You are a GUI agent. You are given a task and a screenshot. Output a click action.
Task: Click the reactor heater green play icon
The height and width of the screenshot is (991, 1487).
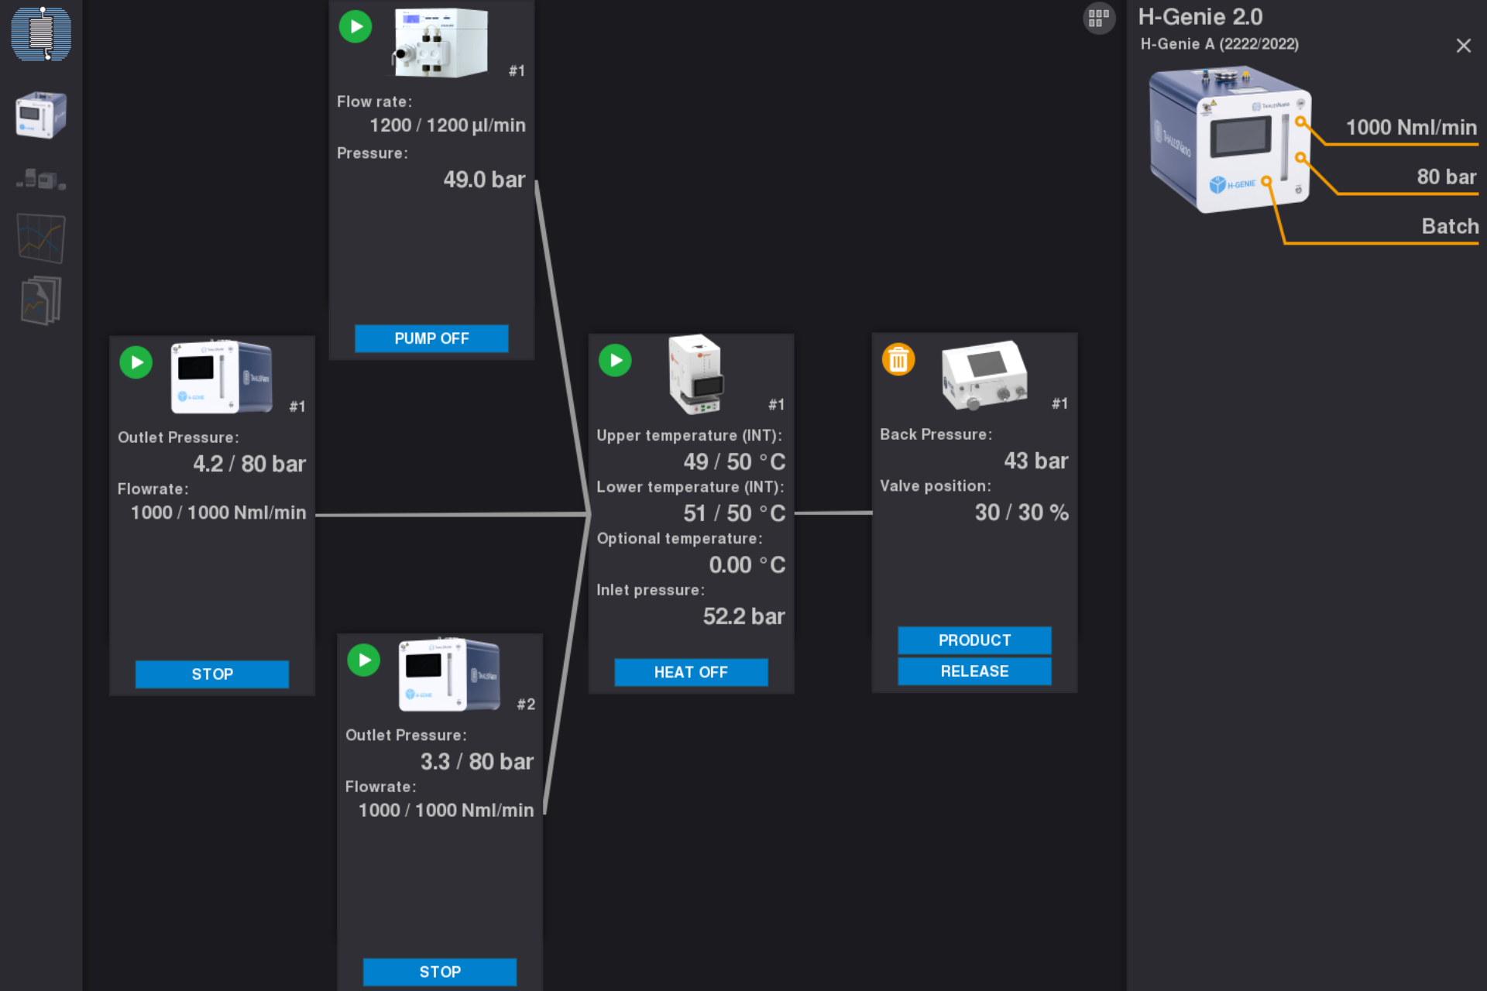pyautogui.click(x=615, y=361)
